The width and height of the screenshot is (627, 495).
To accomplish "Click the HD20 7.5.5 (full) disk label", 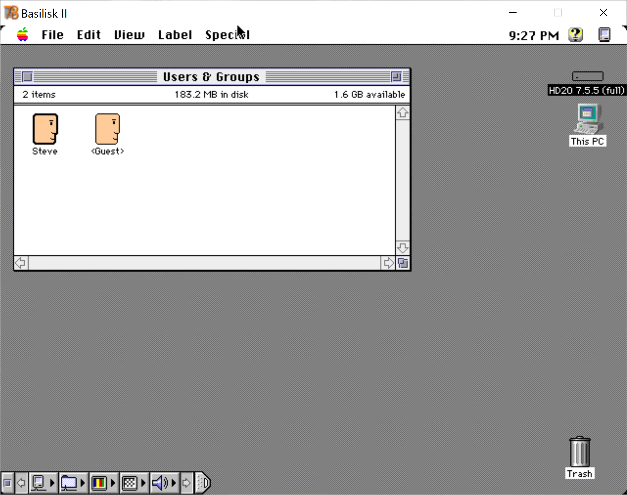I will coord(586,90).
